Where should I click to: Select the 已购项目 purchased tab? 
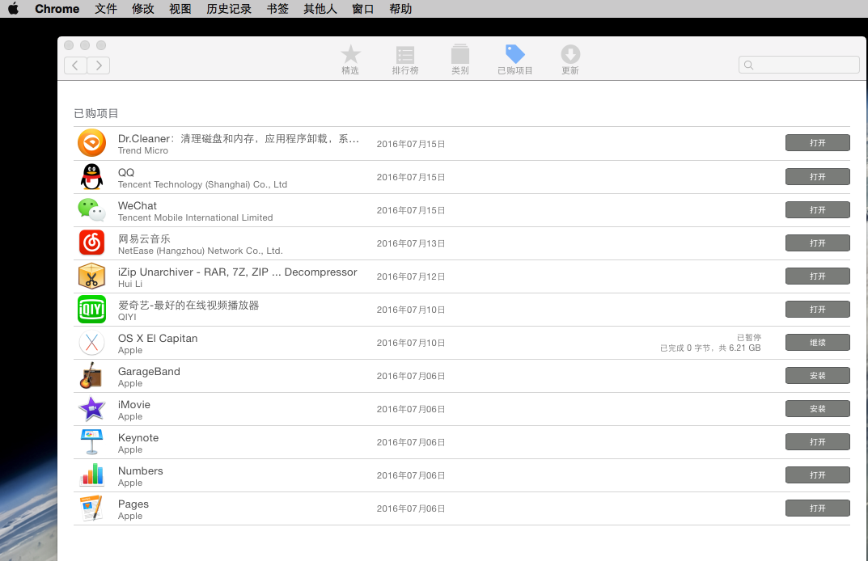[x=514, y=60]
